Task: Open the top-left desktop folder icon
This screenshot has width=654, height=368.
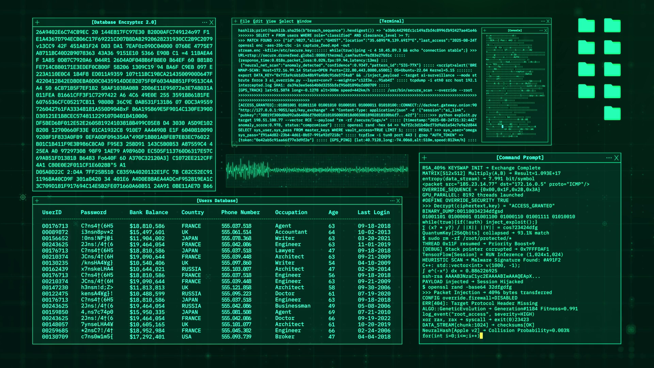Action: (x=586, y=26)
